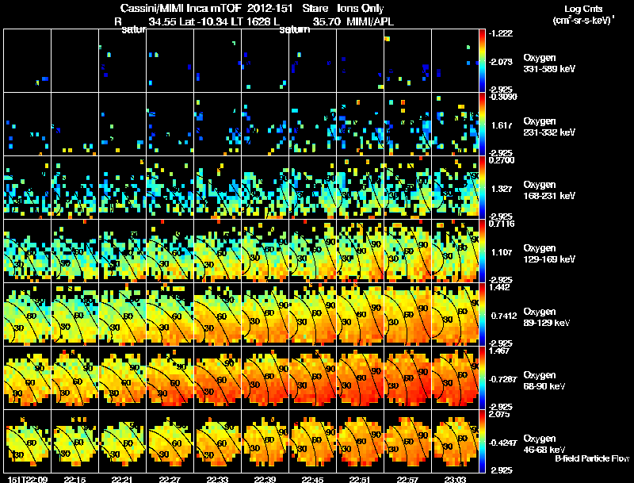Open the 68-90 keV image at 22:57
The image size is (634, 483).
tap(407, 378)
